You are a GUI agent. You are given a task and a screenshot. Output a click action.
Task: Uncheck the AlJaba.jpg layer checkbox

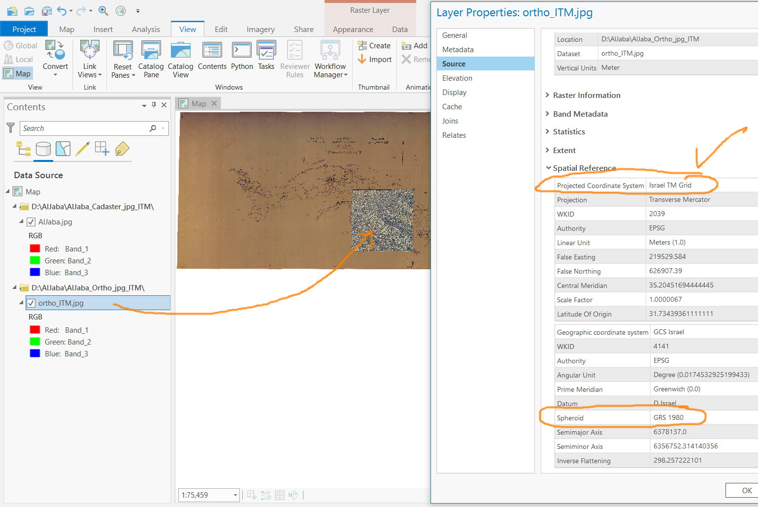pyautogui.click(x=31, y=222)
